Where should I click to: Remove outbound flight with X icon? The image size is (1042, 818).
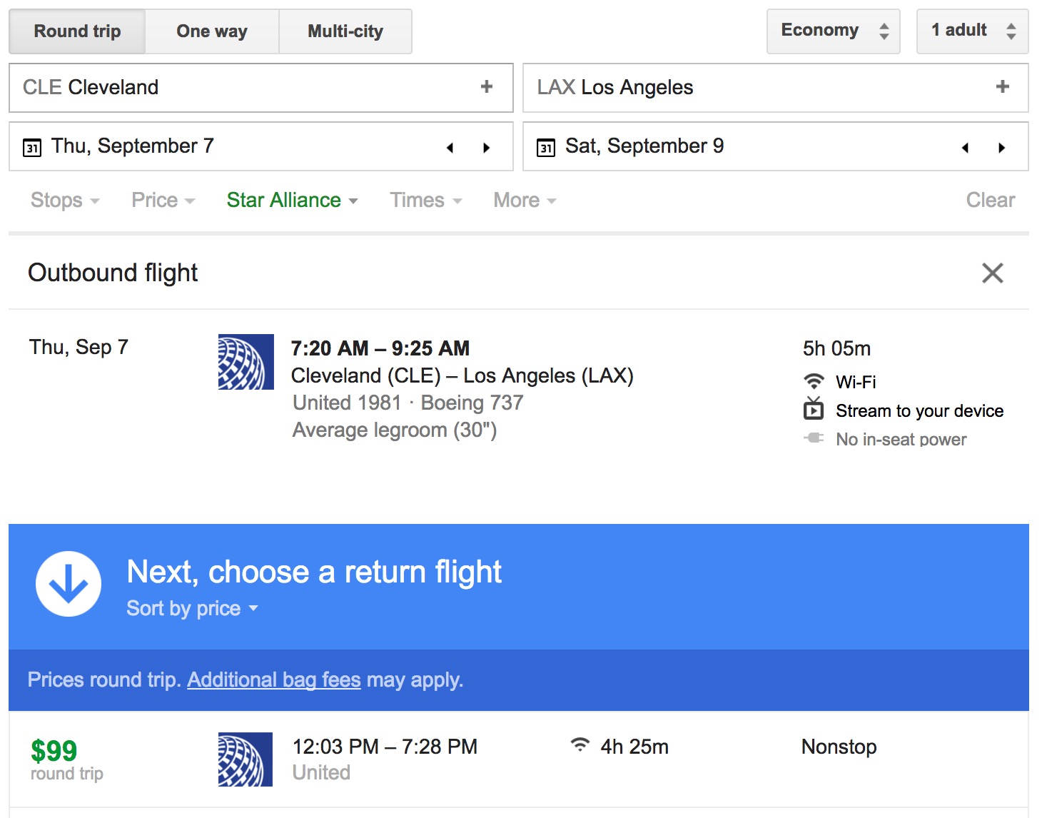click(x=992, y=273)
